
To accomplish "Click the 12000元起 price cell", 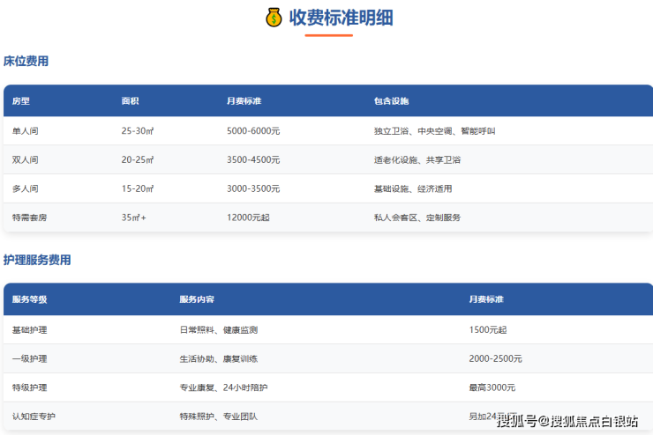I will (248, 217).
